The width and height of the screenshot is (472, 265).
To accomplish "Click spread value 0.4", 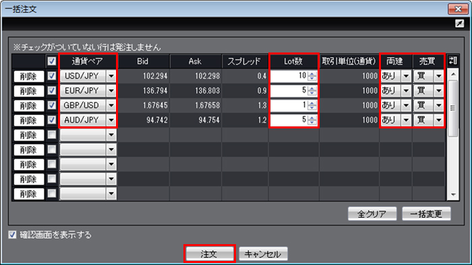I will pyautogui.click(x=262, y=76).
